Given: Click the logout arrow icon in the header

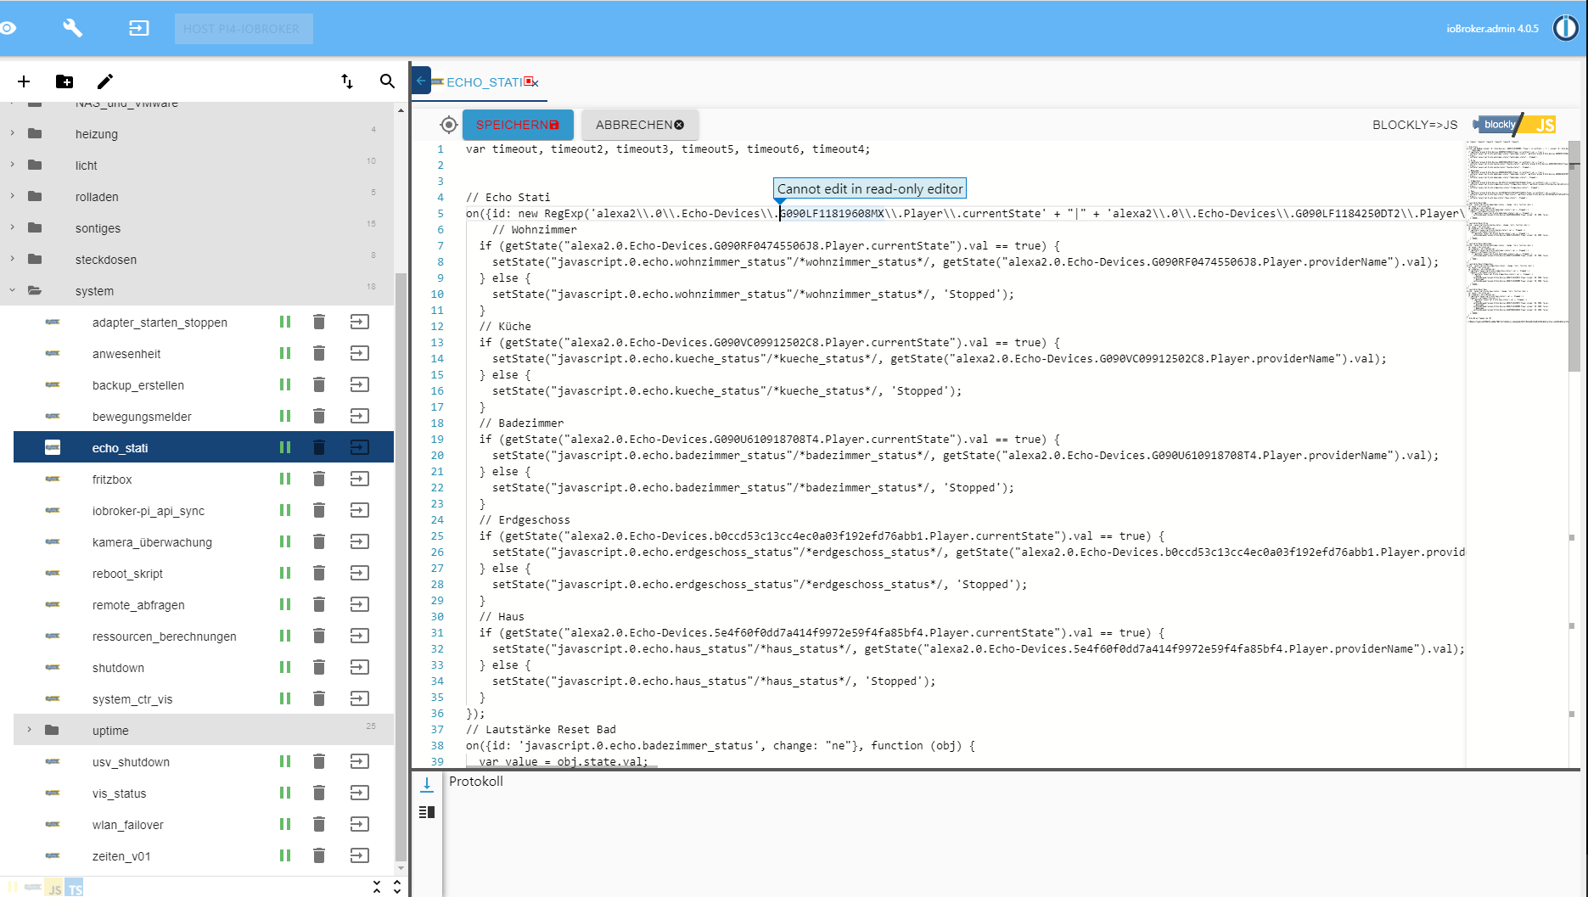Looking at the screenshot, I should [138, 28].
